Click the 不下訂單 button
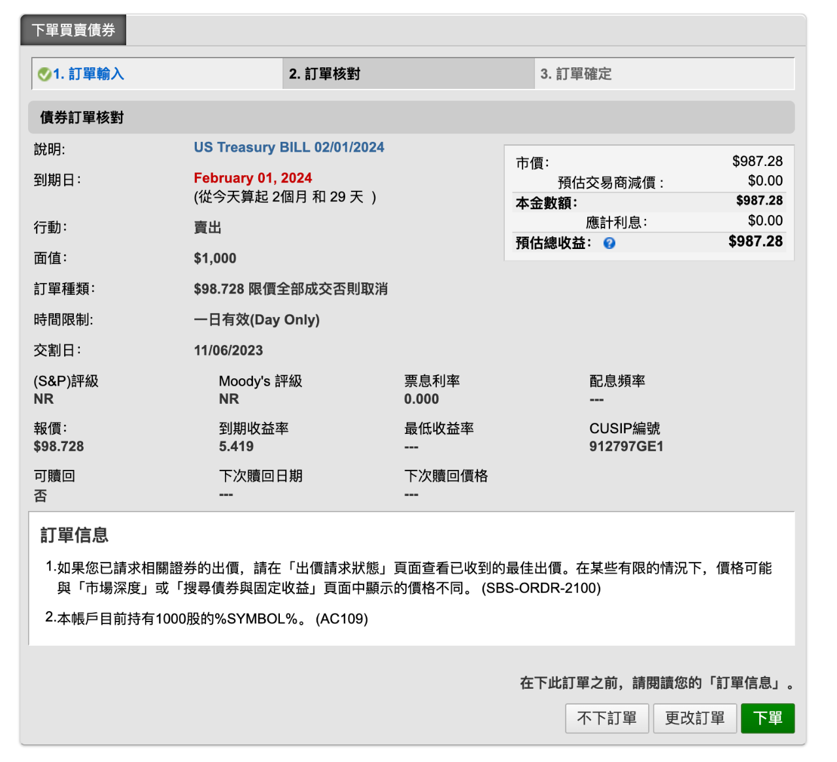Screen dimensions: 837x762 coord(606,718)
